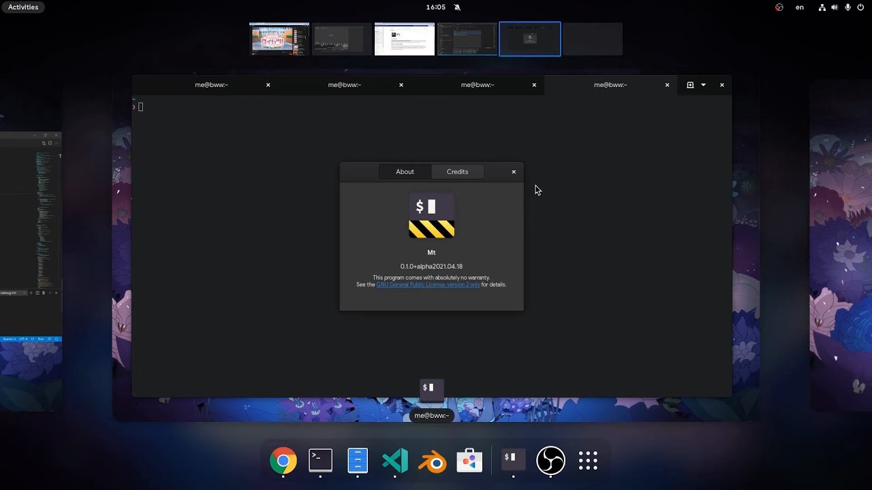Close the fourth me@bww:~ terminal tab
This screenshot has height=490, width=872.
tap(667, 85)
